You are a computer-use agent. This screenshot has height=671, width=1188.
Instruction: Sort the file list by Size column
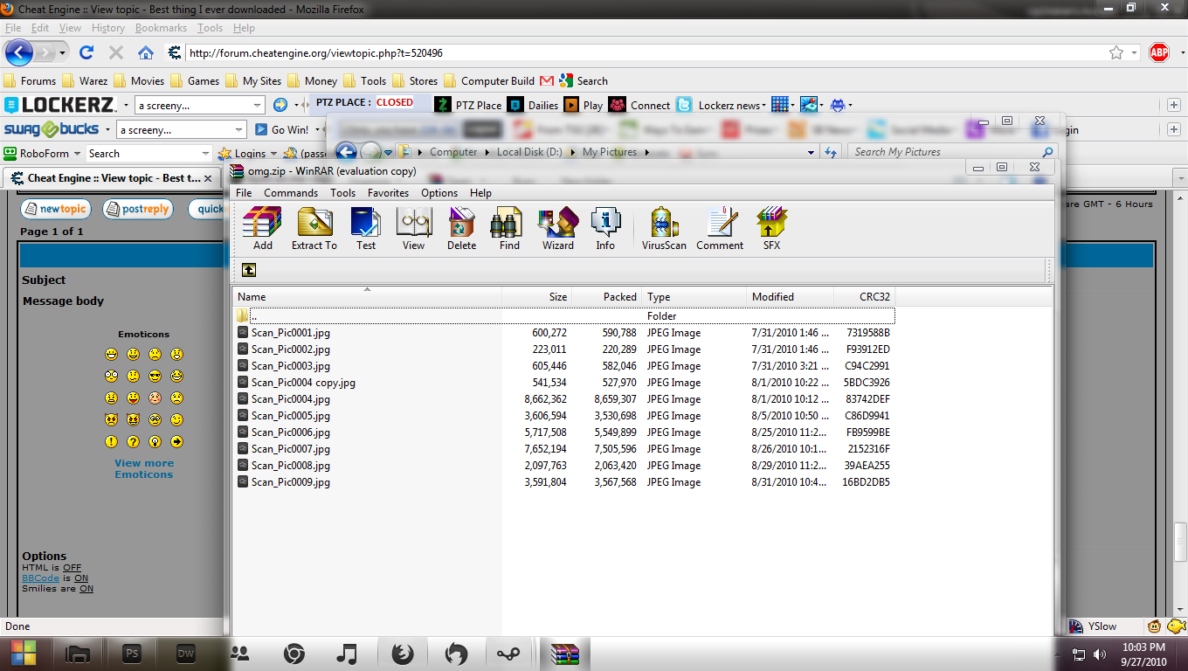pos(537,296)
